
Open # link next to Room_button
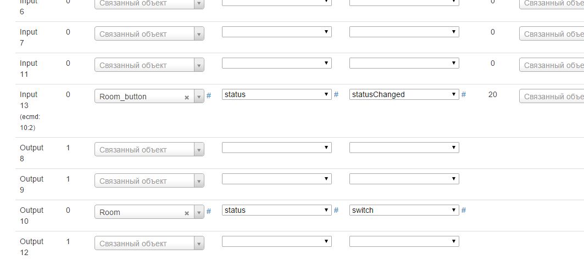(x=209, y=95)
